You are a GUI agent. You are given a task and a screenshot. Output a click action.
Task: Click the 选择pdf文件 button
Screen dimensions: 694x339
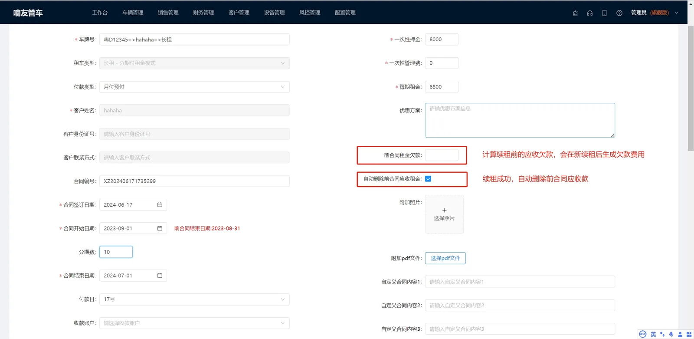[x=445, y=258]
